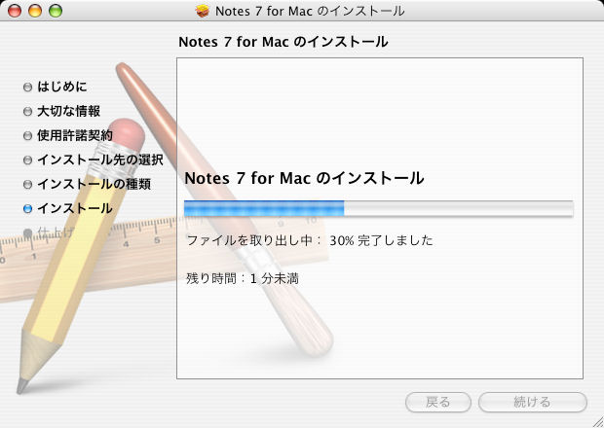604x428 pixels.
Task: Select the active インストール step
Action: (x=75, y=208)
